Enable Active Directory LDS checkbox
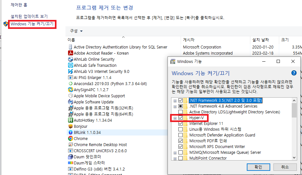This screenshot has height=175, width=302. click(180, 112)
